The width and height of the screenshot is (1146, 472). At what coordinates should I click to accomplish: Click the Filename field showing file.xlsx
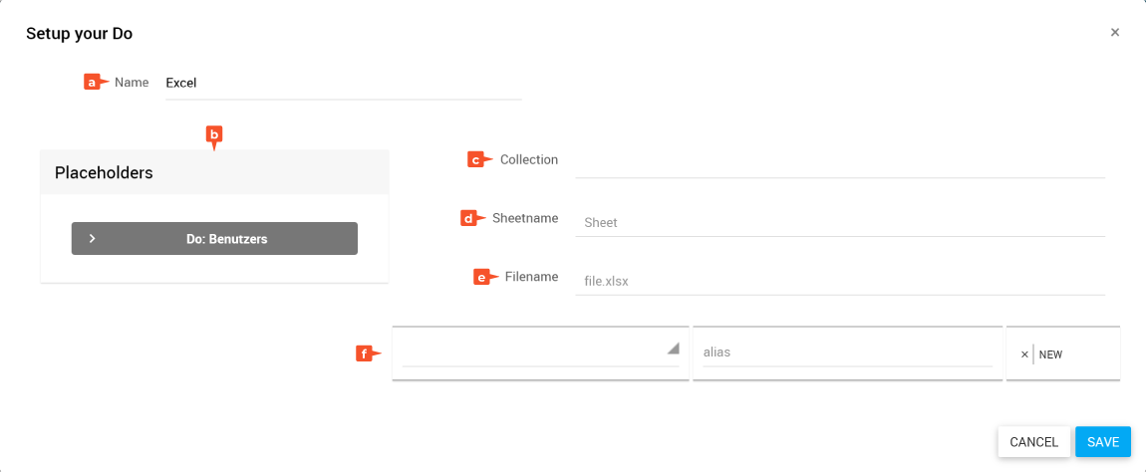[x=839, y=281]
